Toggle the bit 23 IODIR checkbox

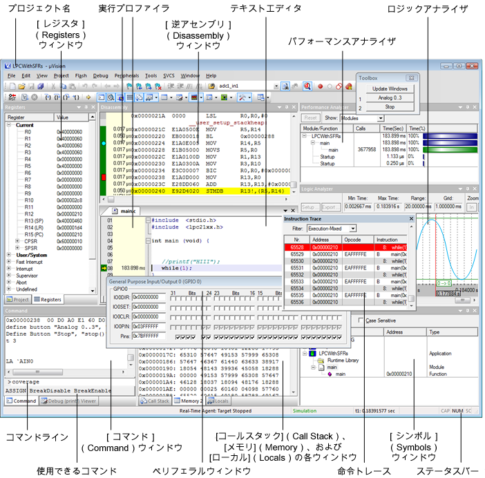click(216, 298)
